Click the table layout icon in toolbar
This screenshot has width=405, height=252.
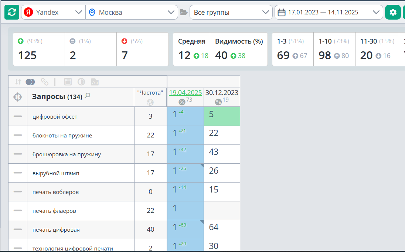68,82
